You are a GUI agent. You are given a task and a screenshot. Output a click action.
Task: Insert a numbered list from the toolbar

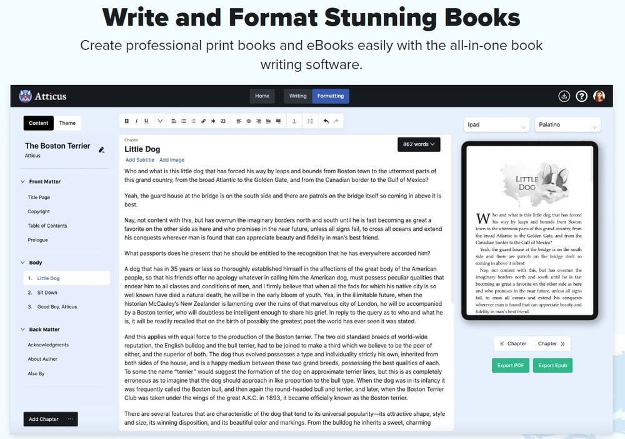click(193, 121)
